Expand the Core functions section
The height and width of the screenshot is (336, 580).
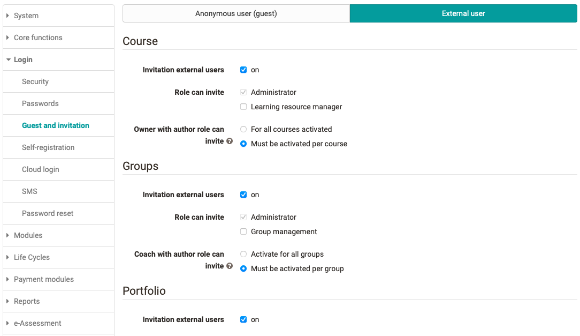pyautogui.click(x=36, y=38)
